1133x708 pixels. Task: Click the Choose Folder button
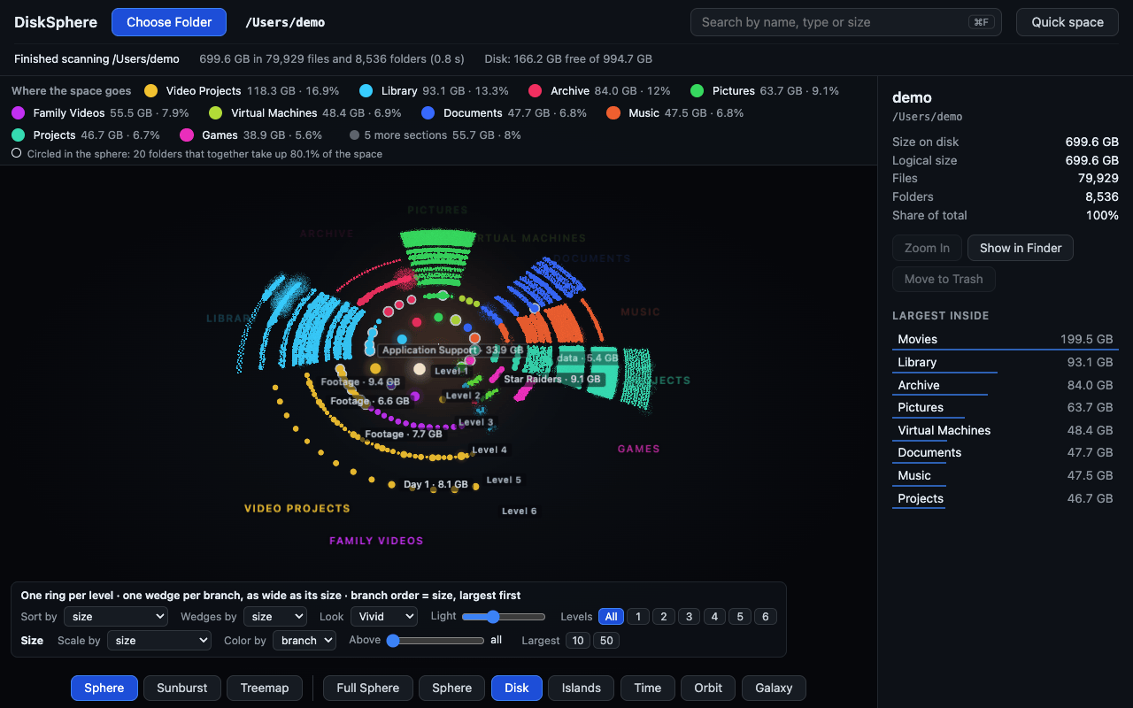click(169, 22)
